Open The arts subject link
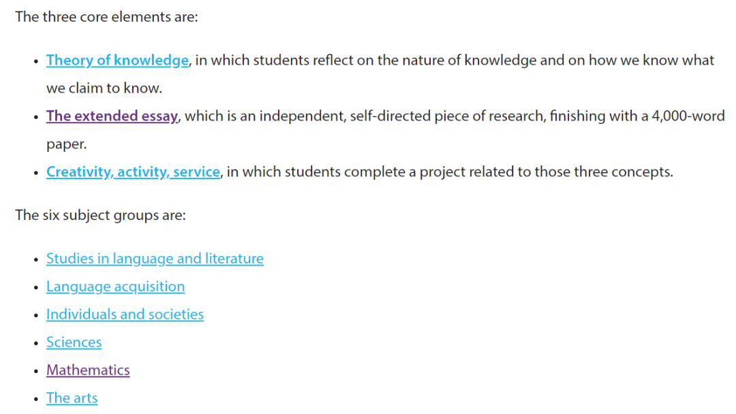Screen dimensions: 736x414 72,398
